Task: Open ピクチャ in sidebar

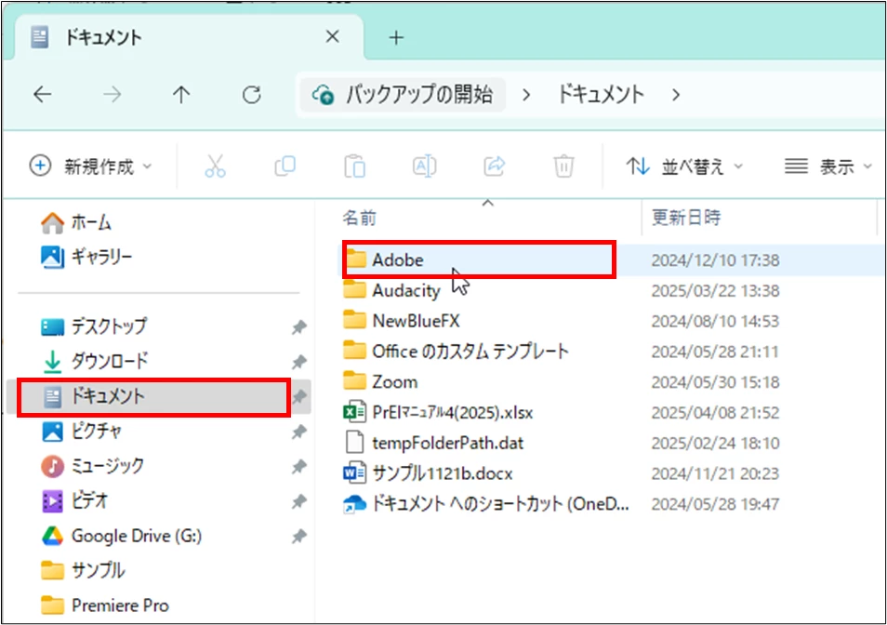Action: (x=82, y=431)
